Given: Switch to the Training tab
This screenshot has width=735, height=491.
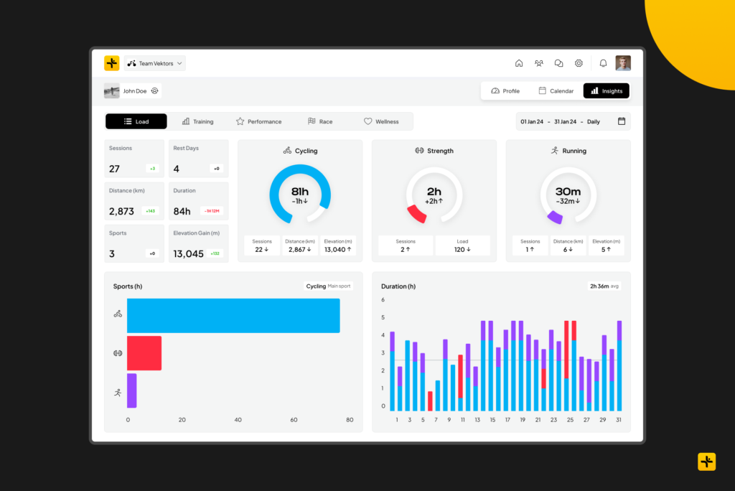Looking at the screenshot, I should 197,121.
